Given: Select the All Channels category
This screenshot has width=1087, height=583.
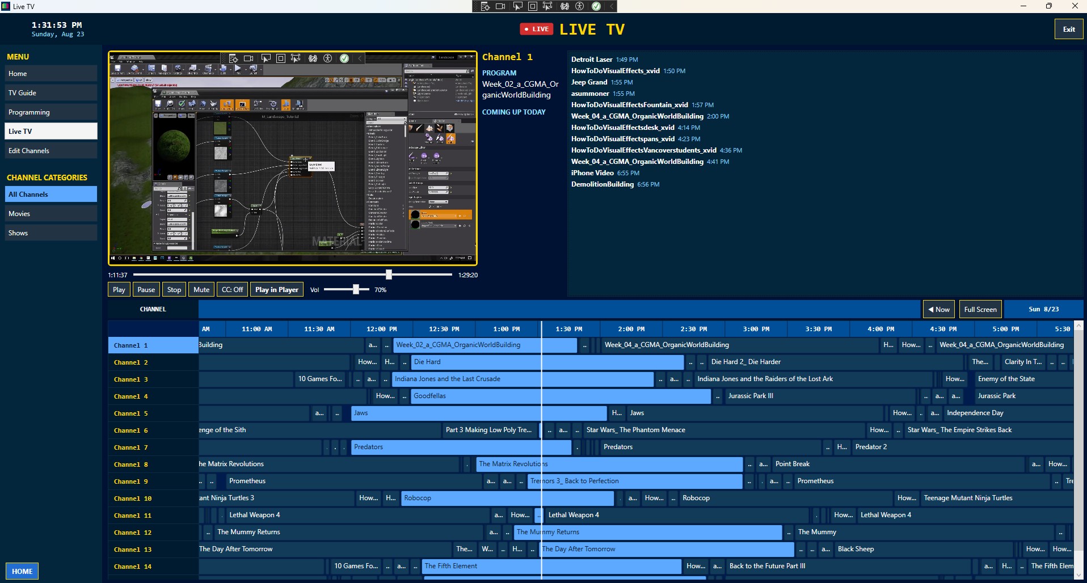Looking at the screenshot, I should 51,195.
